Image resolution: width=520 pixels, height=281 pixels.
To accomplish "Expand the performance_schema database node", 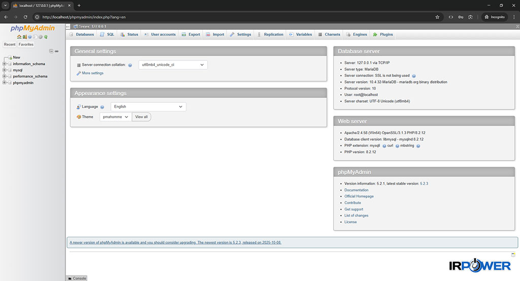I will click(5, 76).
